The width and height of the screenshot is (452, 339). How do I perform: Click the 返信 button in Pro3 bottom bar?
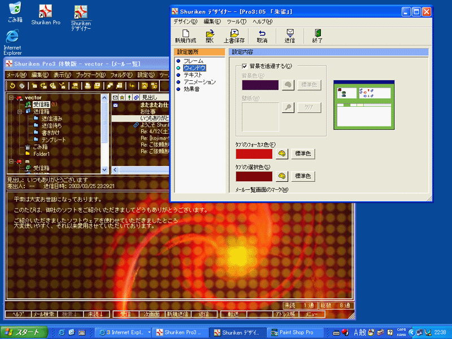point(204,314)
